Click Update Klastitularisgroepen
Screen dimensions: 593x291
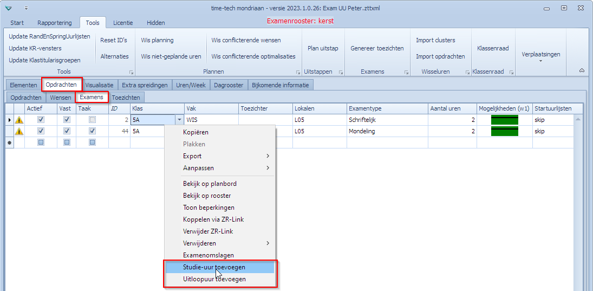click(44, 60)
